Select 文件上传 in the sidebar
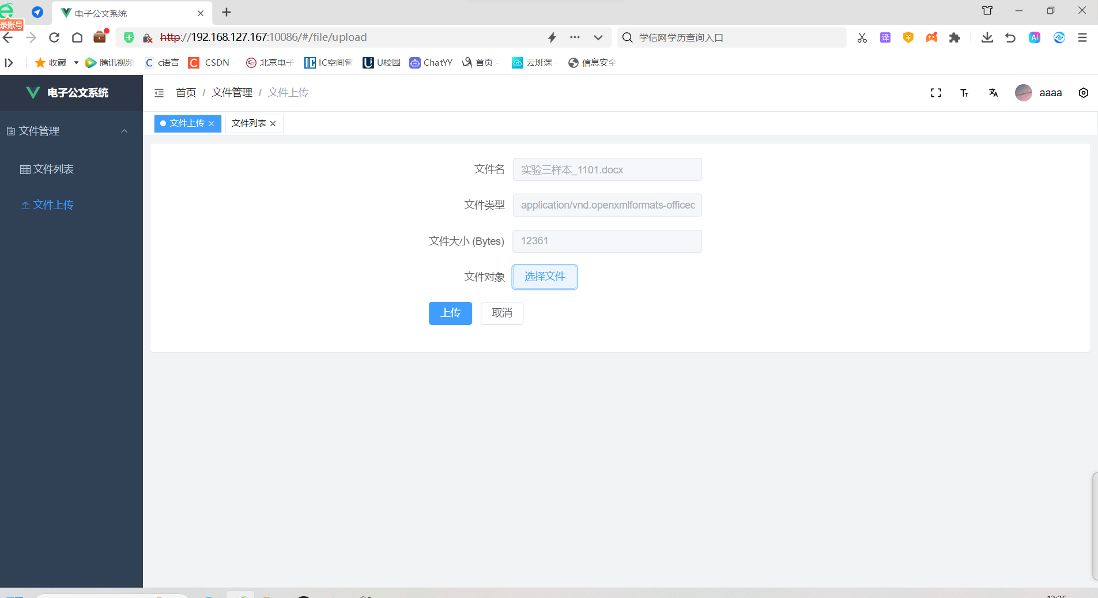 (x=71, y=205)
